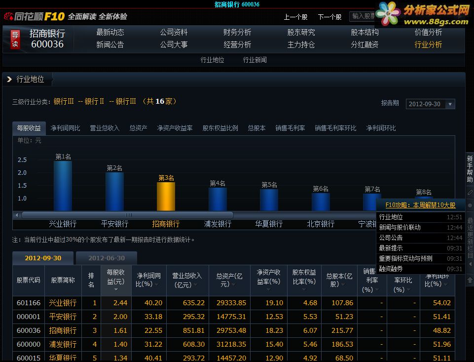The height and width of the screenshot is (362, 474).
Task: Click the 输入股票 search input field
Action: [363, 16]
